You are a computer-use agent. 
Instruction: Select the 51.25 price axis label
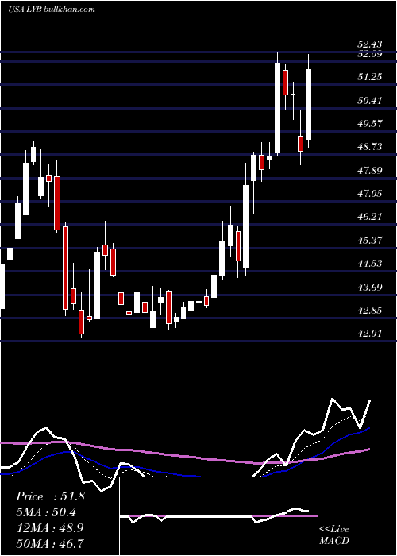click(x=370, y=77)
